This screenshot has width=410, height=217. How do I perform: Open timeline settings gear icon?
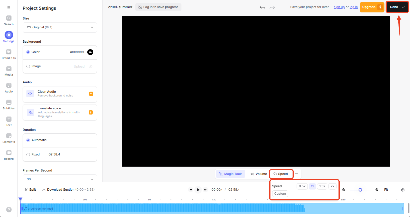(x=403, y=190)
